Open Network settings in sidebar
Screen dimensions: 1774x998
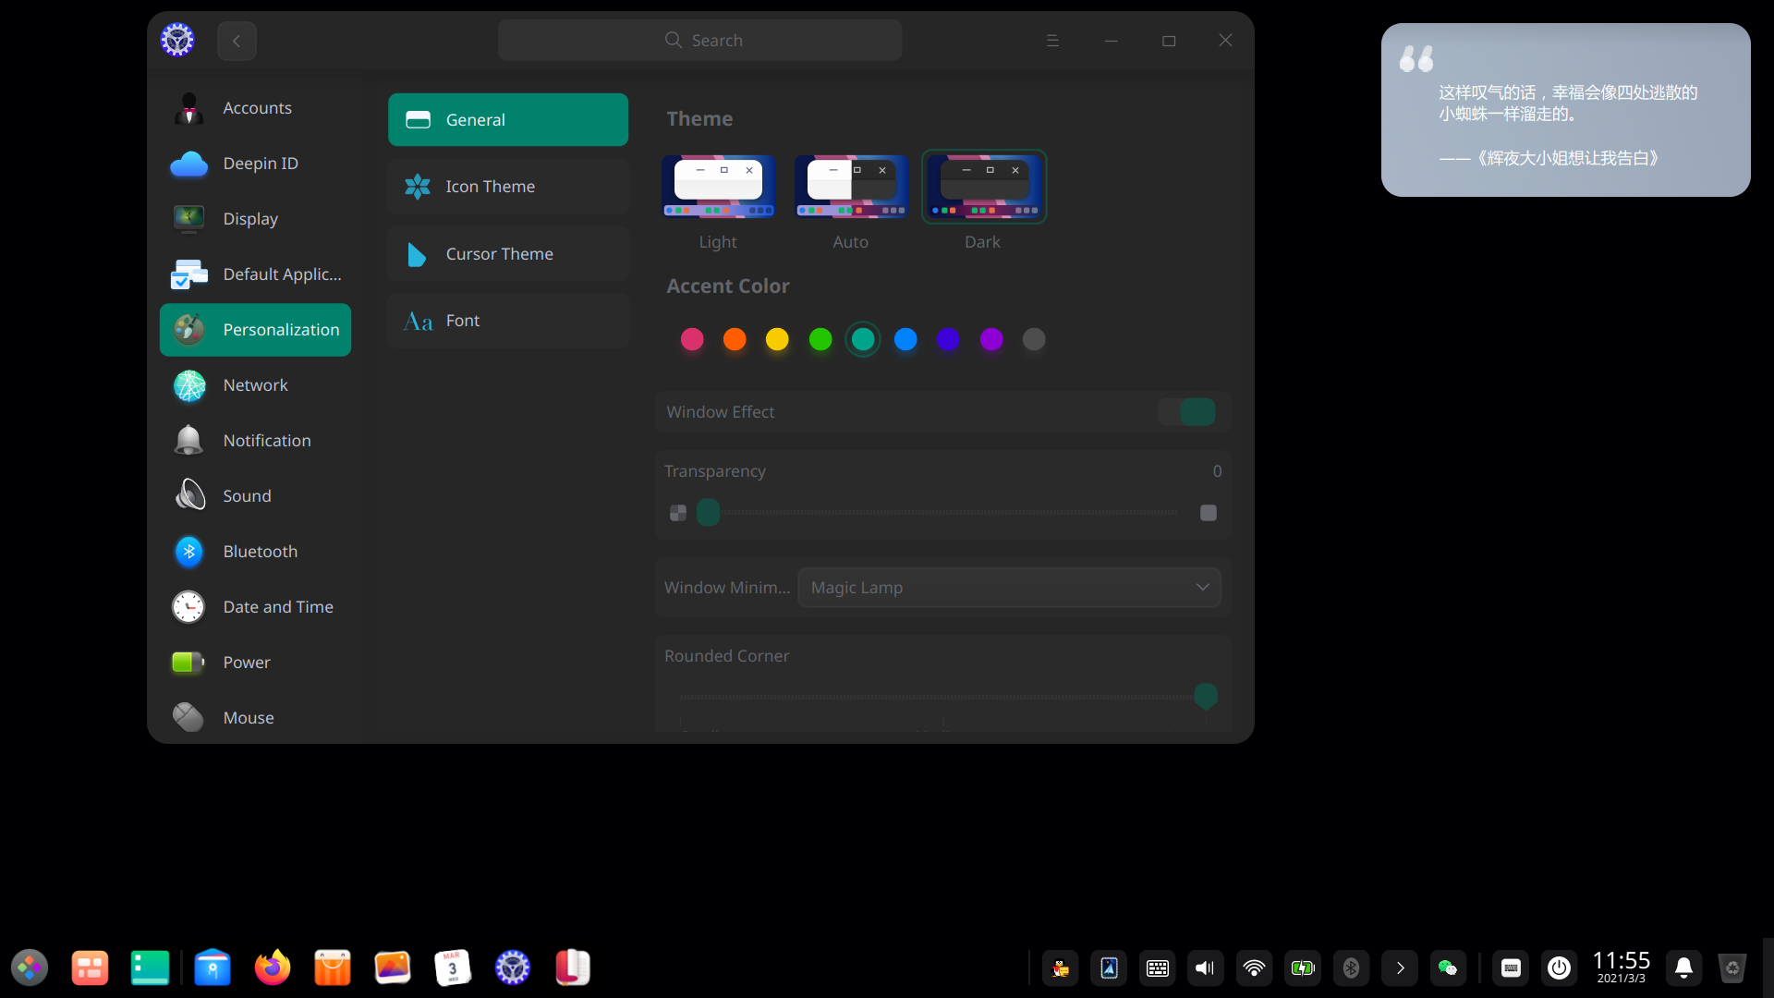coord(255,385)
